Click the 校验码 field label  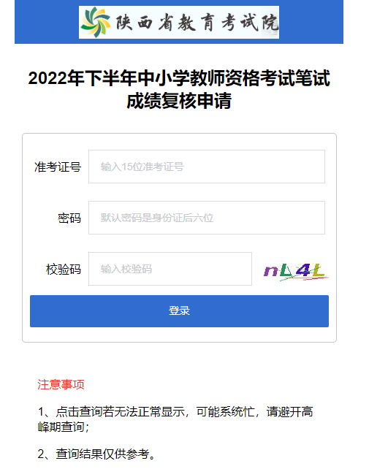coord(64,269)
